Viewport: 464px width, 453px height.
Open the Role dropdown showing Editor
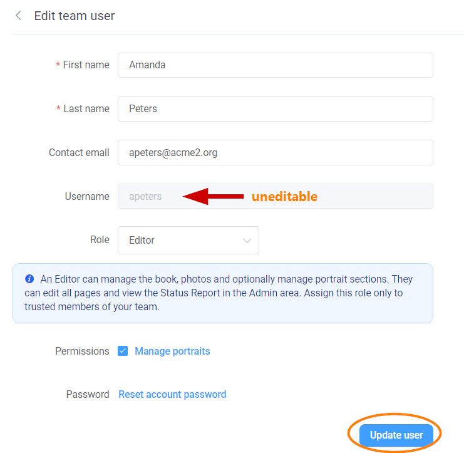188,241
